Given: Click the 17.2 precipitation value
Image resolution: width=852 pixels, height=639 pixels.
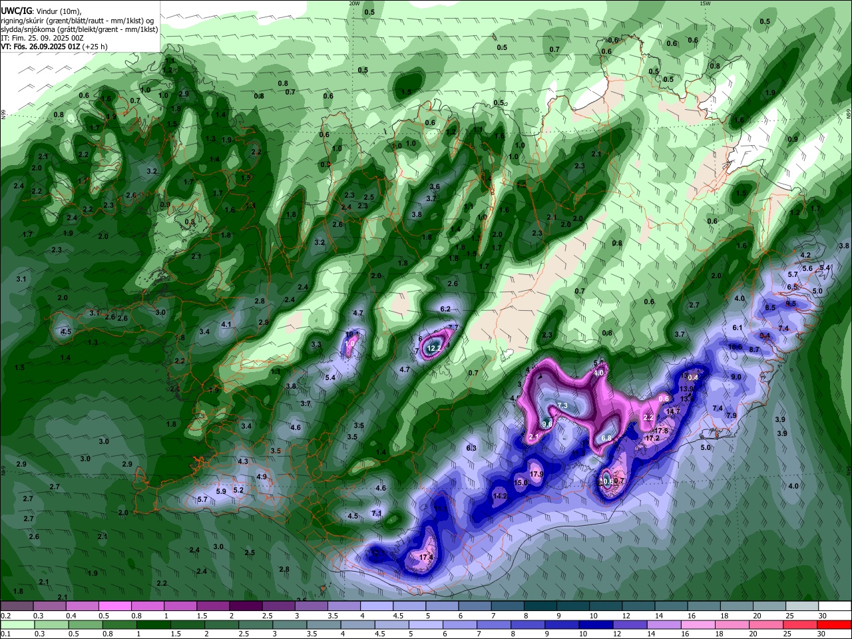Looking at the screenshot, I should [652, 438].
